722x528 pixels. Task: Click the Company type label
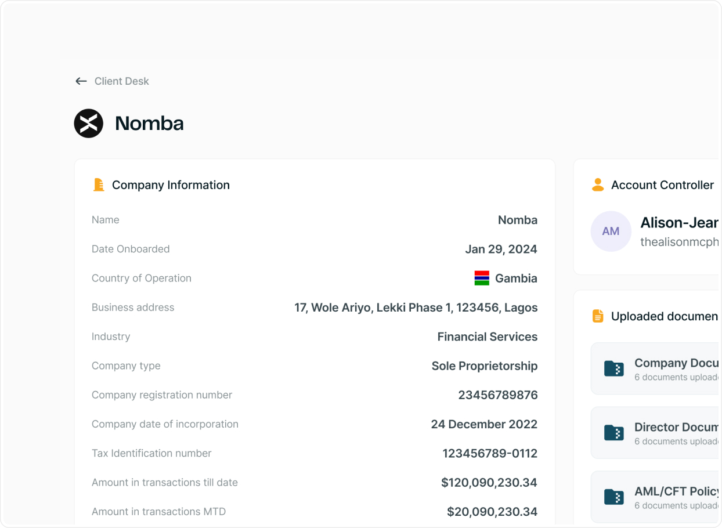(126, 366)
